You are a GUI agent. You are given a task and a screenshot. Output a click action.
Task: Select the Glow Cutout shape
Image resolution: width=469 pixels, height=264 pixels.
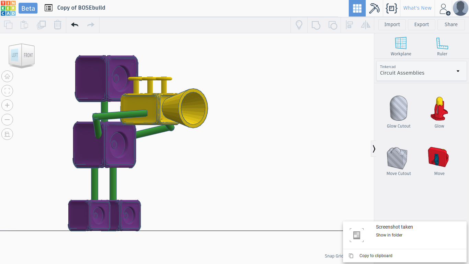399,112
